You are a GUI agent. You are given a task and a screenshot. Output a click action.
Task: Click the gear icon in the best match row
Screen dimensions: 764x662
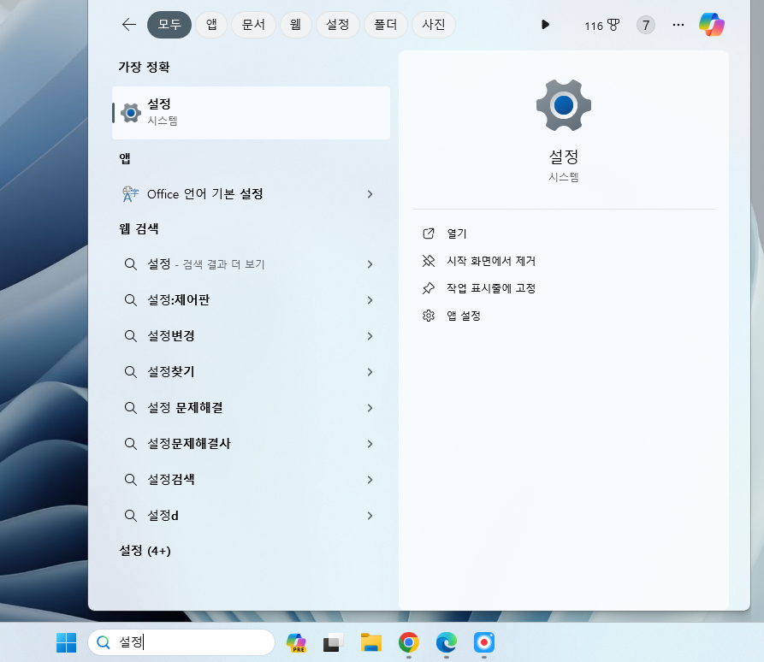pos(131,113)
